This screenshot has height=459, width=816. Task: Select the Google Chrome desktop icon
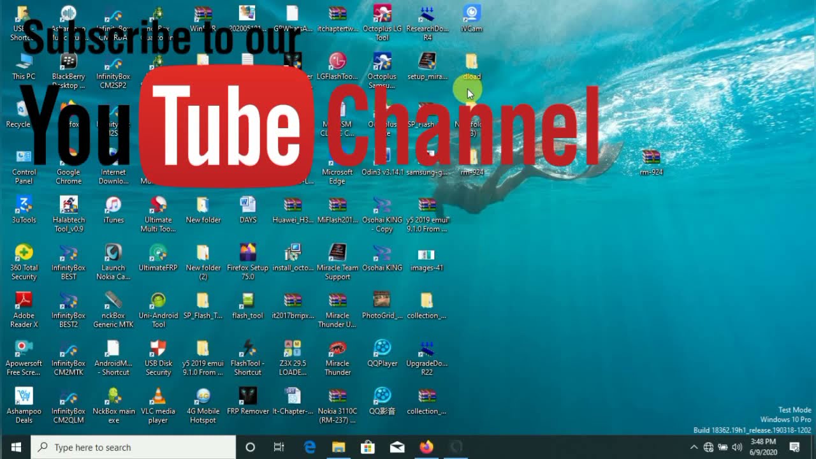pos(68,166)
